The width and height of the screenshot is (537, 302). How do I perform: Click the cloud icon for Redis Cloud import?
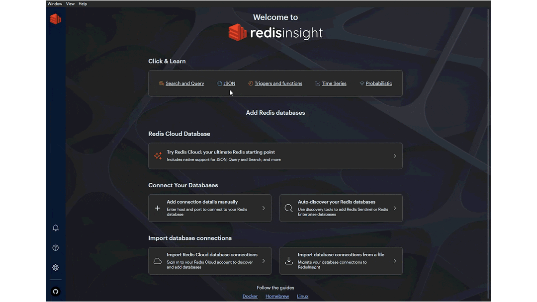[158, 261]
